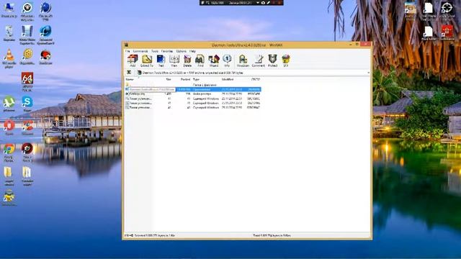Click the Comment toolbar icon
461x259 pixels.
(x=259, y=60)
